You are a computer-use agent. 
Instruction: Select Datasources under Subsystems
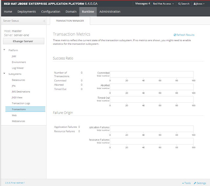18,80
